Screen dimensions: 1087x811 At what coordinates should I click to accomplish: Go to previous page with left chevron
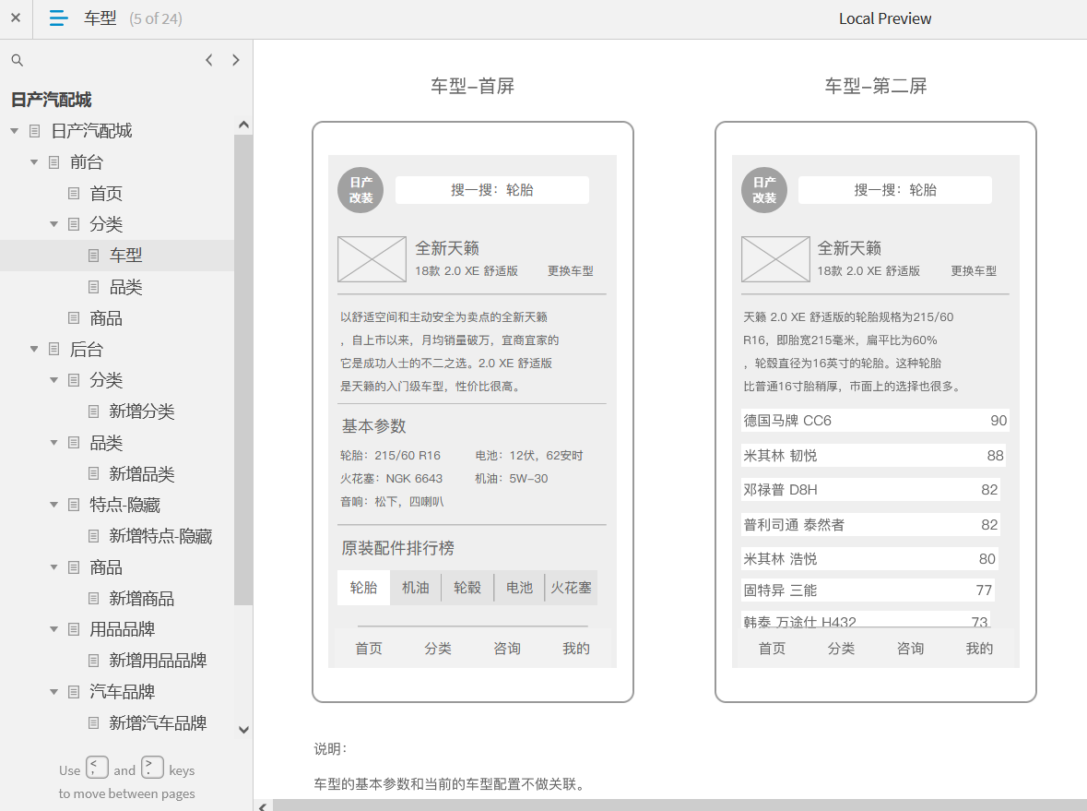point(208,60)
